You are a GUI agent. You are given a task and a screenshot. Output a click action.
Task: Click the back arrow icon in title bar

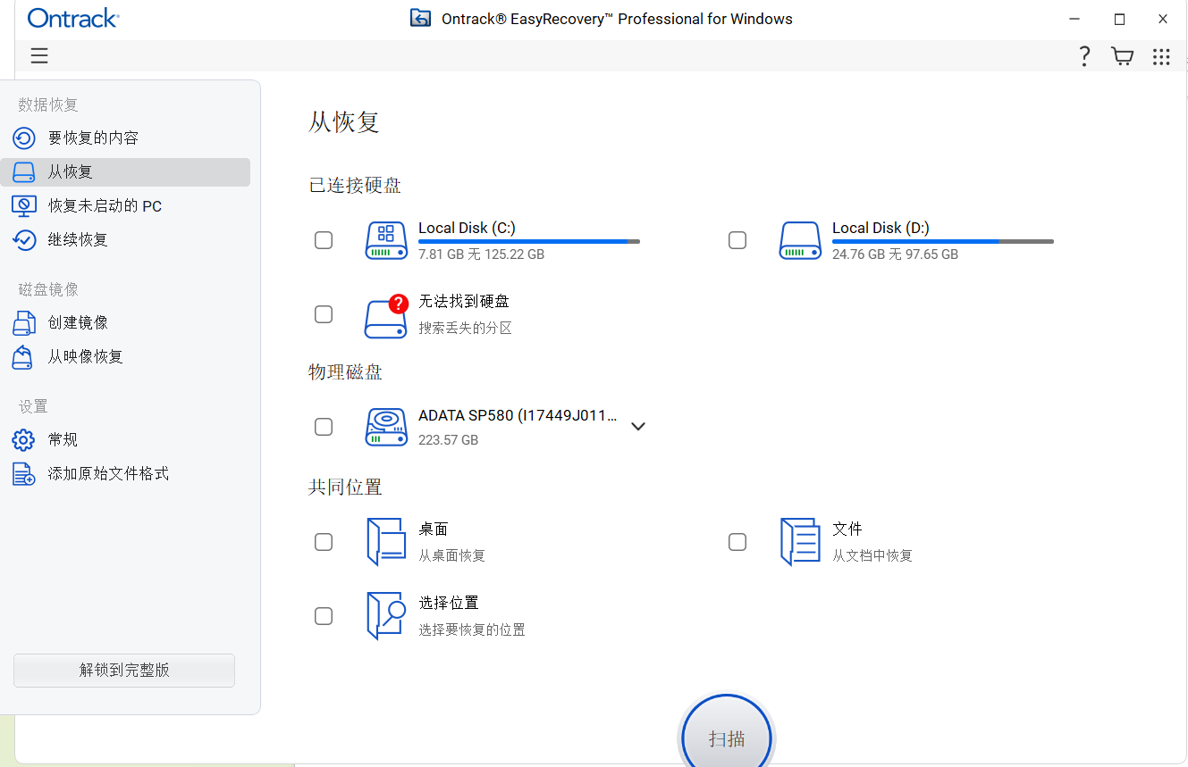coord(420,18)
